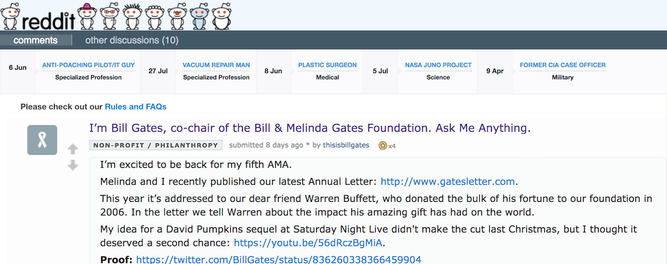
Task: Click the ribbon post thumbnail
Action: click(x=42, y=140)
